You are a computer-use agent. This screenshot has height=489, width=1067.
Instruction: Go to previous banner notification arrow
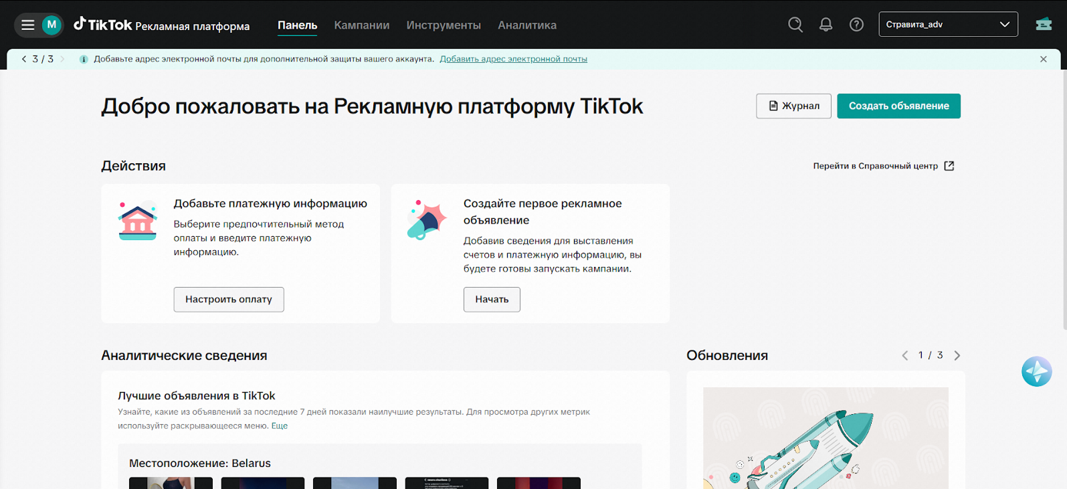(x=24, y=59)
